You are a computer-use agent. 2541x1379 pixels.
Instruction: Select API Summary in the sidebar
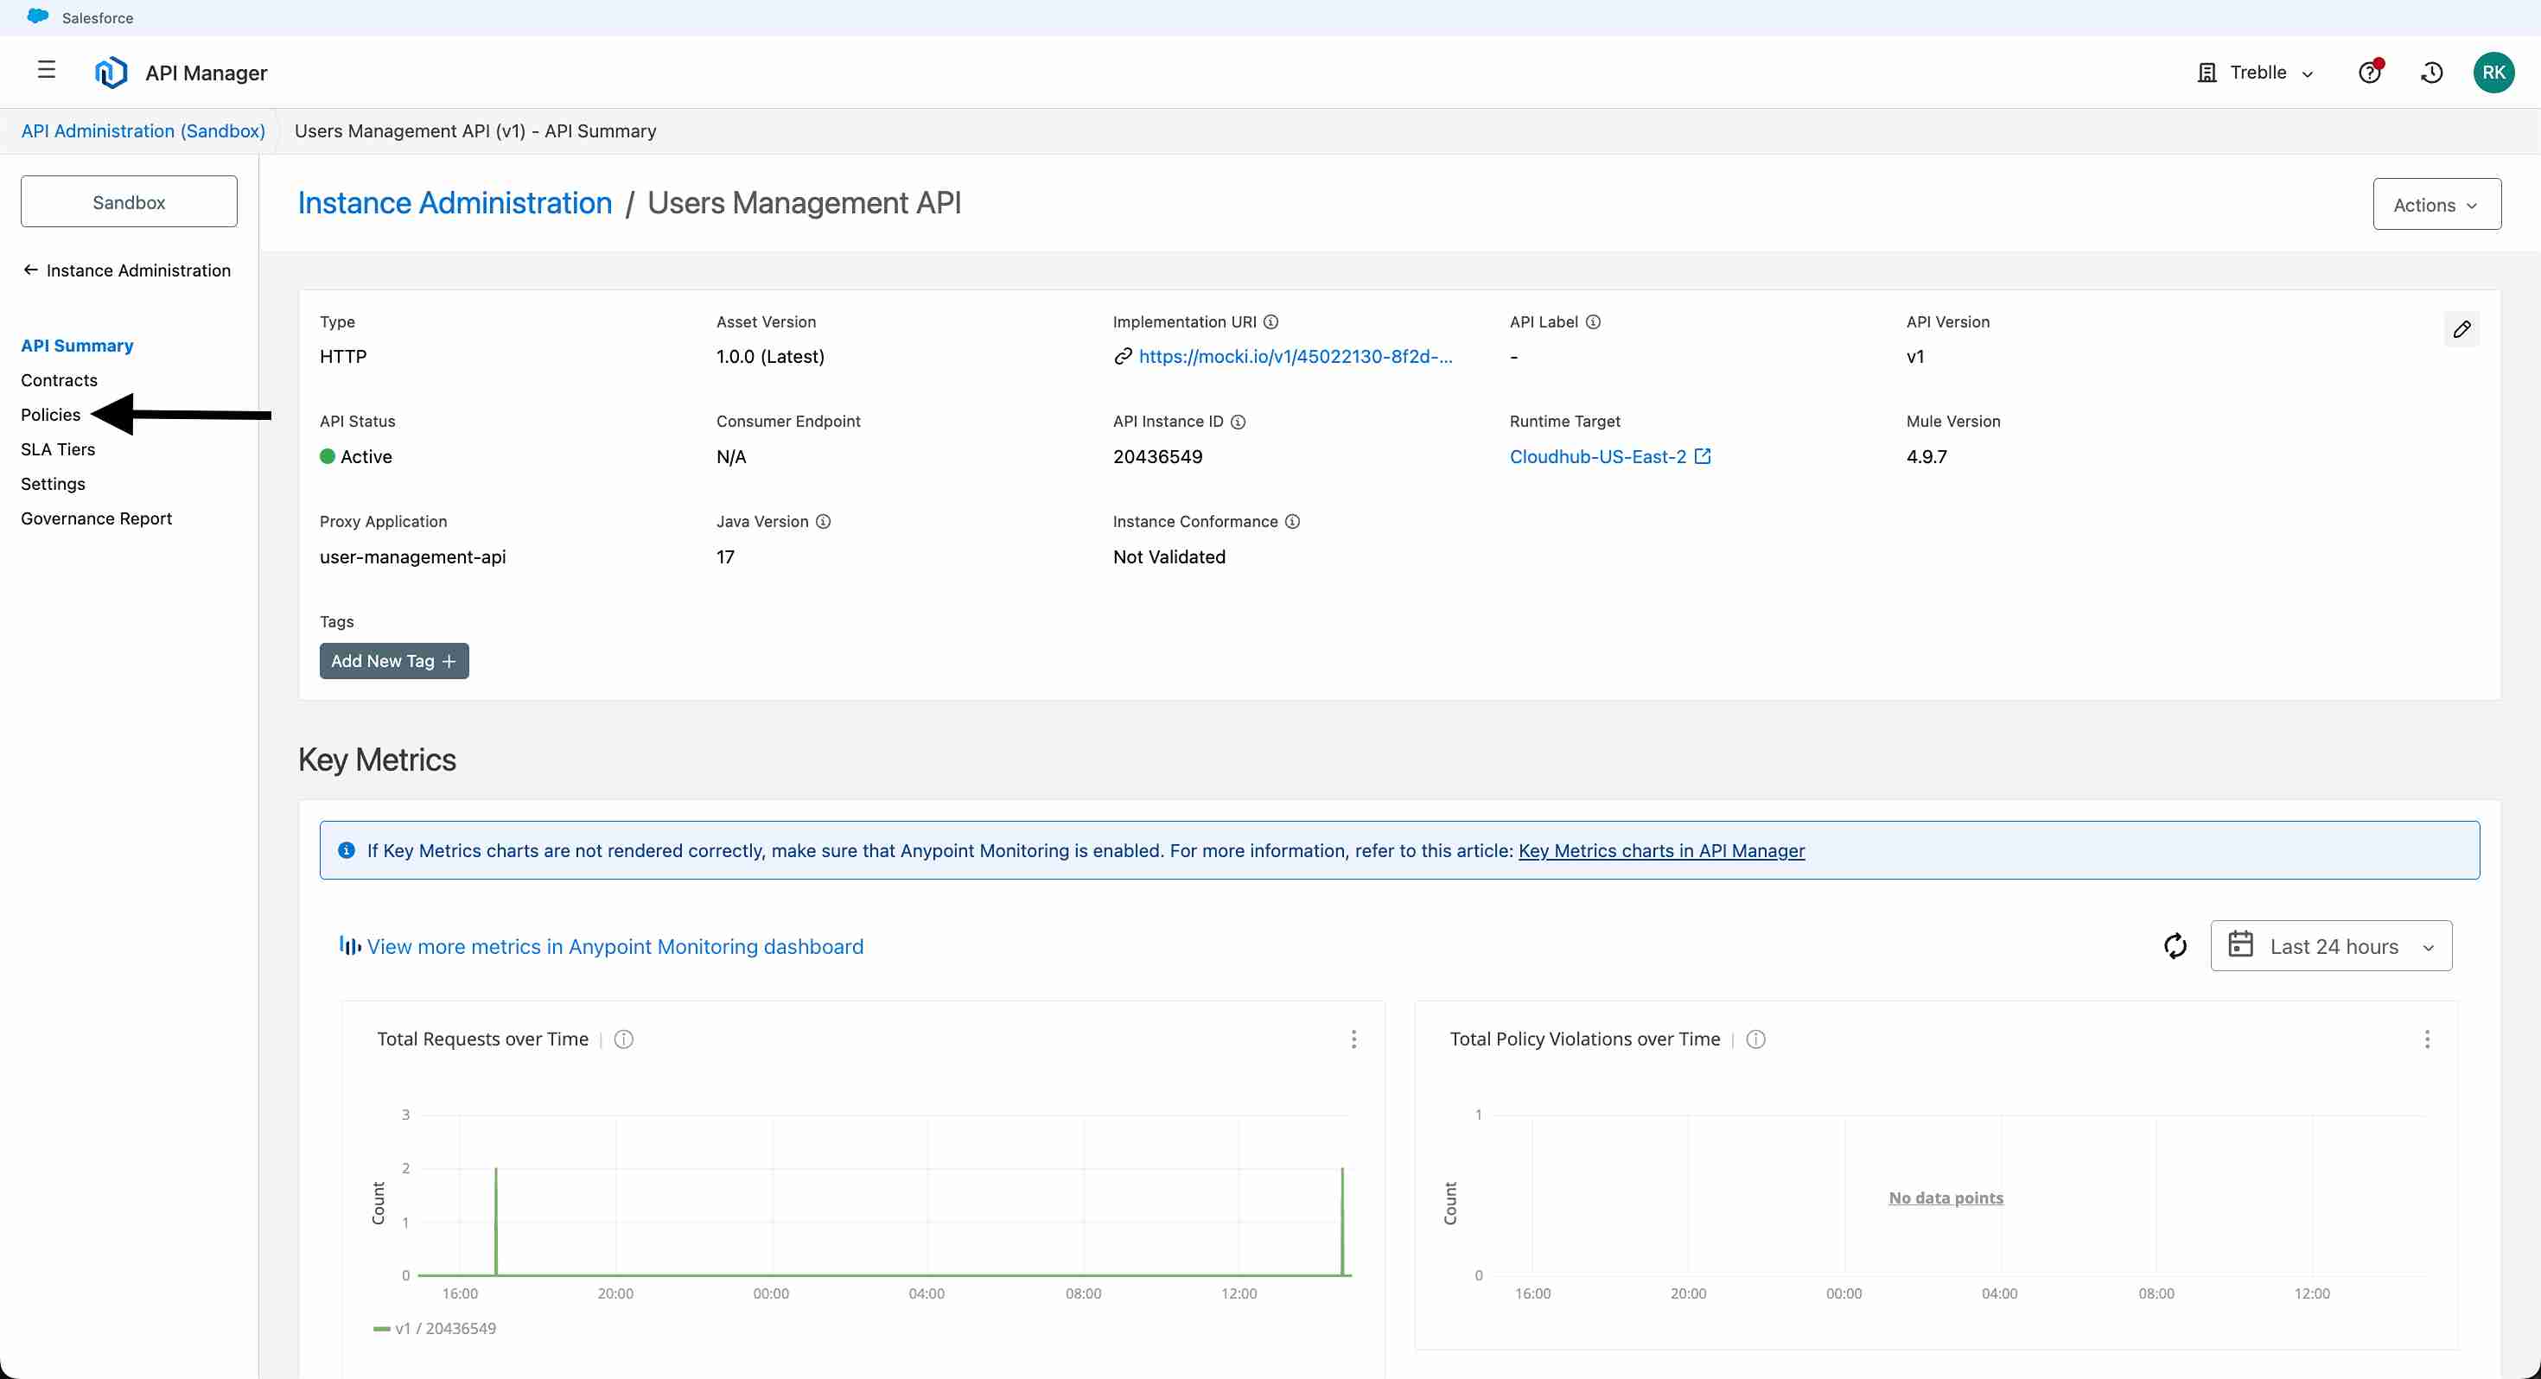click(x=77, y=346)
